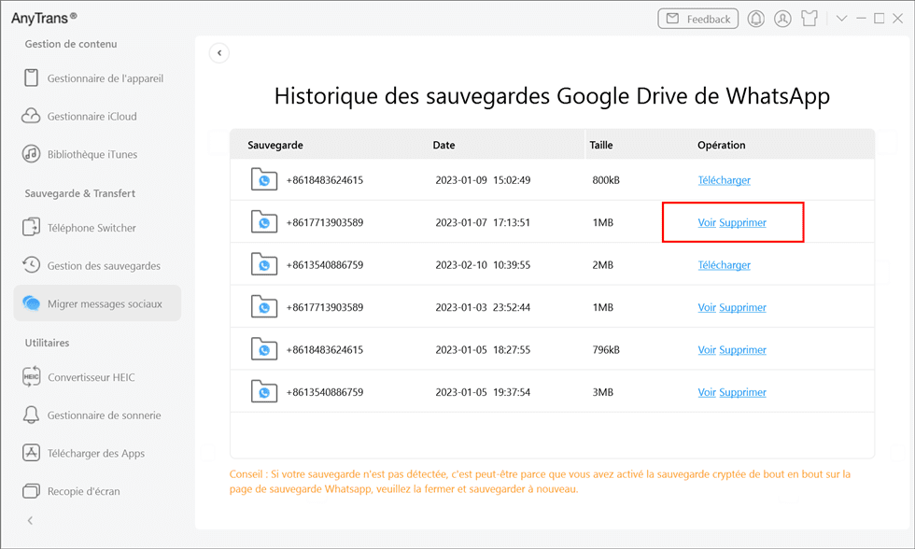
Task: Click backup folder icon dated 2023-01-07
Action: click(264, 221)
